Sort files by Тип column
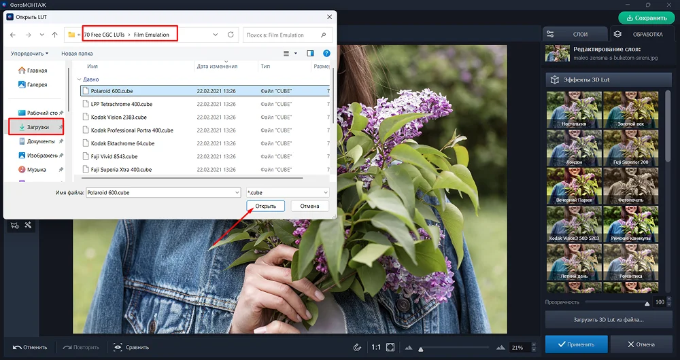 tap(265, 67)
